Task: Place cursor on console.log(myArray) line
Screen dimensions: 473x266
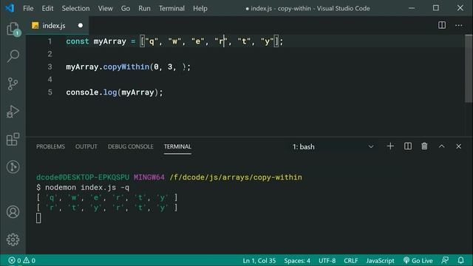Action: coord(115,92)
